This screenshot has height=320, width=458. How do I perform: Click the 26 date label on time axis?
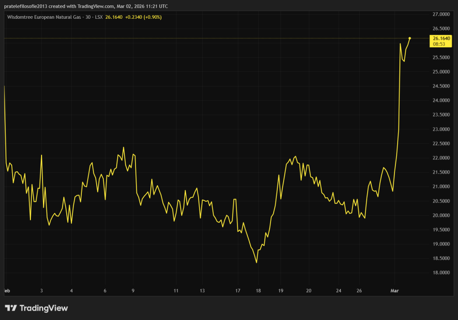(359, 291)
